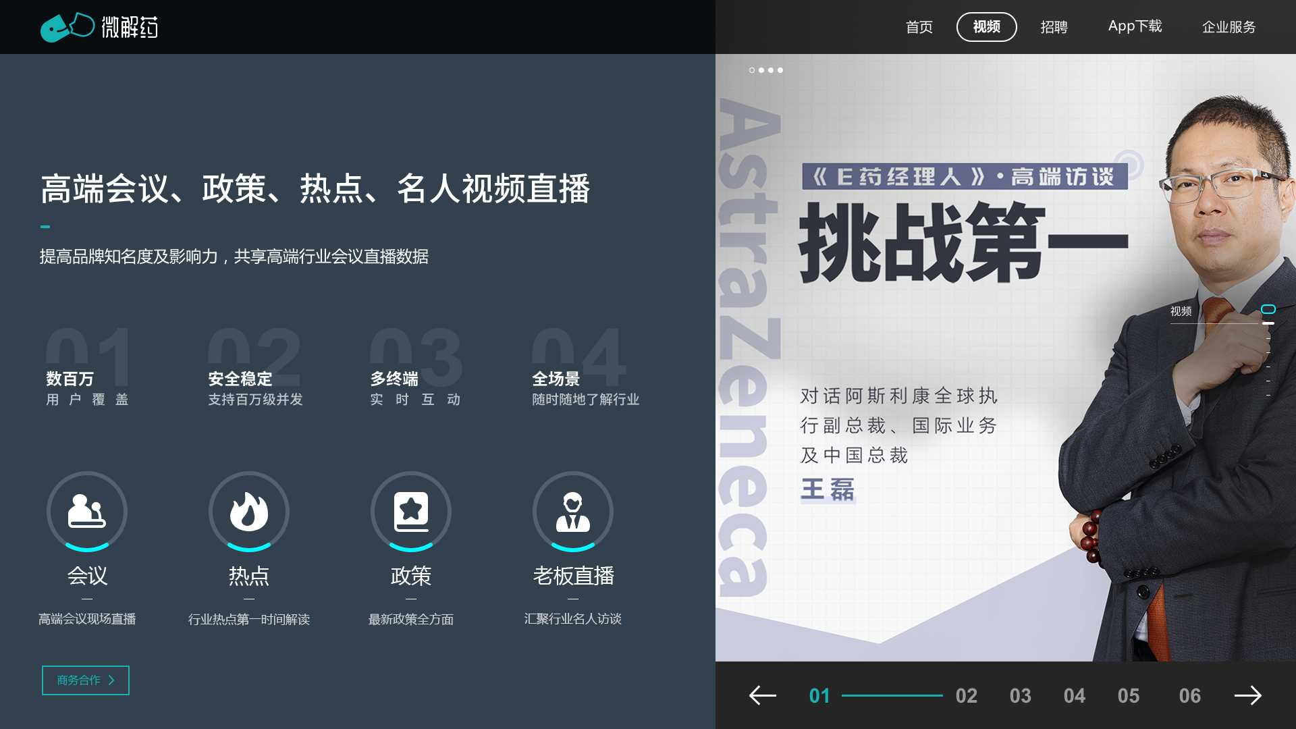Select the 热点 flame icon
This screenshot has height=729, width=1296.
[249, 511]
